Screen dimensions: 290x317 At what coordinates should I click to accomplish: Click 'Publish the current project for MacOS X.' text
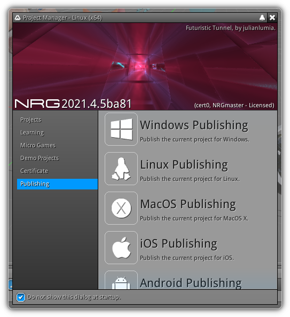(x=194, y=218)
